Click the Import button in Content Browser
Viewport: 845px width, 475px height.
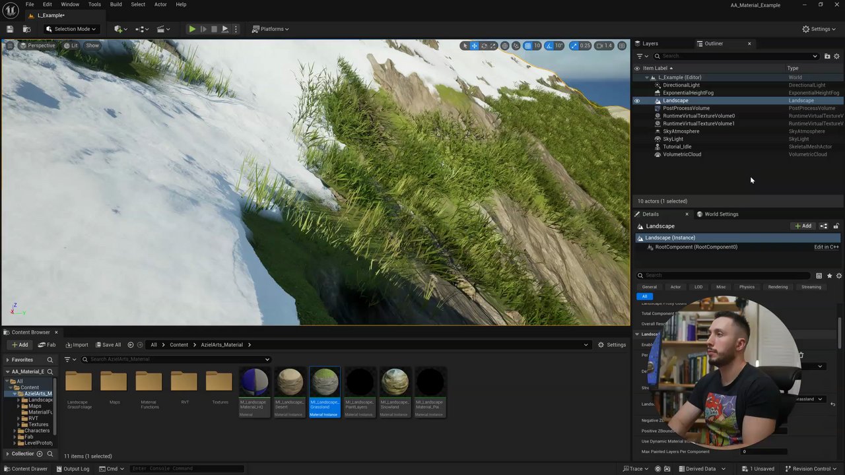pos(77,344)
